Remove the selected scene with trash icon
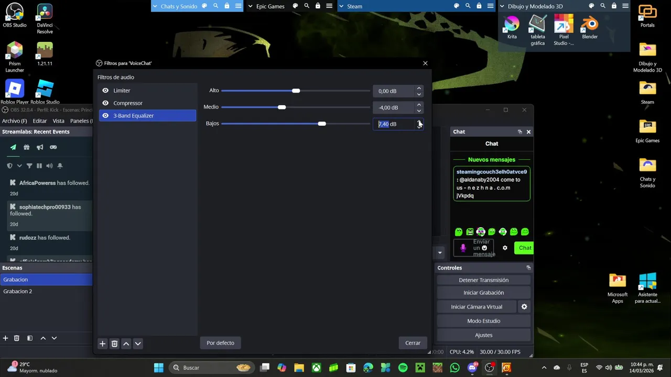 click(17, 338)
